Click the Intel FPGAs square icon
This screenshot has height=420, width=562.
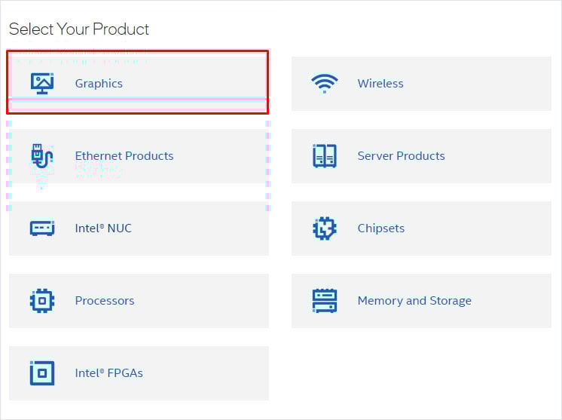pos(42,372)
